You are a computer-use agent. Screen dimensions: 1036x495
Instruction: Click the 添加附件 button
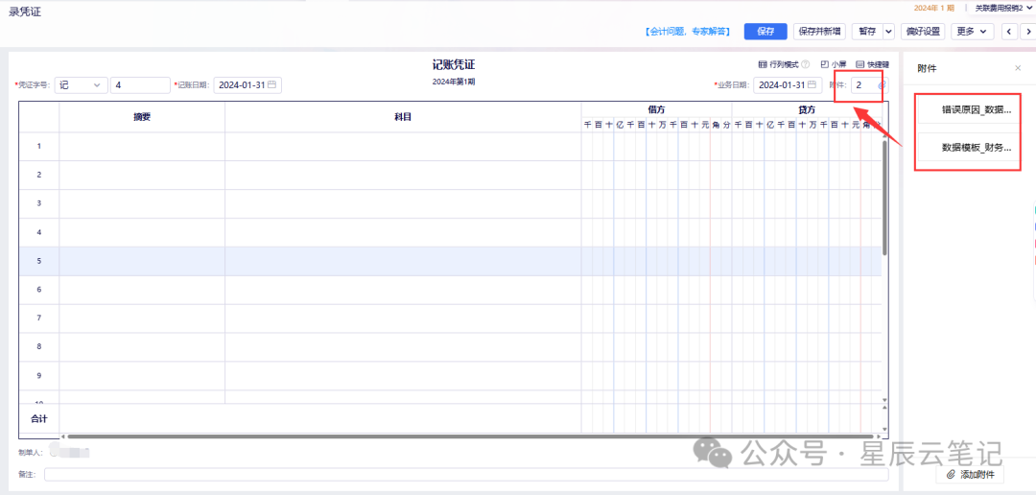point(970,475)
